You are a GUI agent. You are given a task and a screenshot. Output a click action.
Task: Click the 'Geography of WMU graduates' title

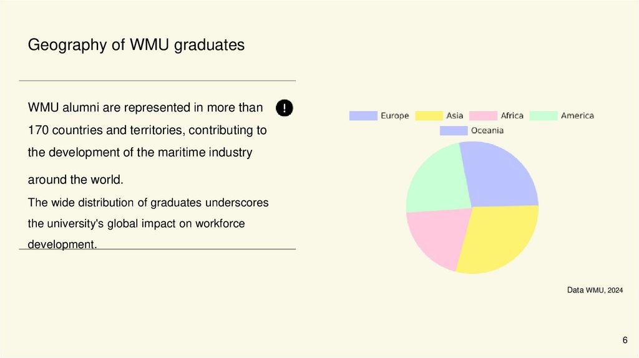136,45
